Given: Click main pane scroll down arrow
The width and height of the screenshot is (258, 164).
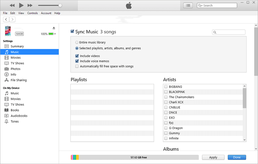Looking at the screenshot, I should [256, 149].
